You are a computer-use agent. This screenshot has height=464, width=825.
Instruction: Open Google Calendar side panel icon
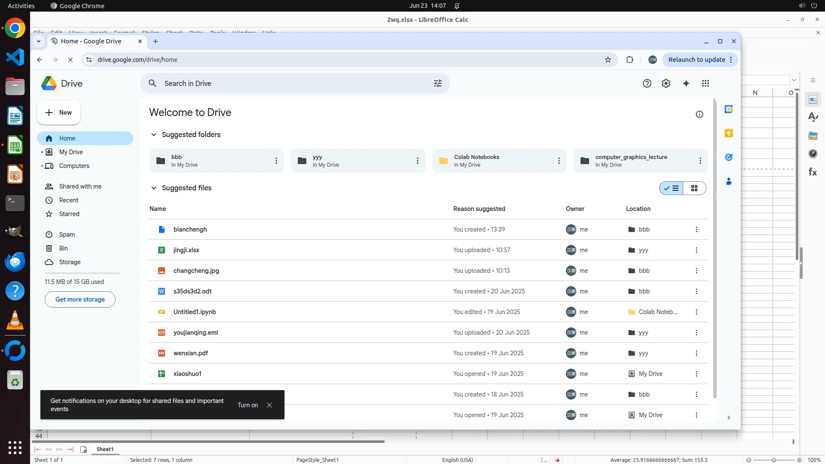click(x=728, y=109)
